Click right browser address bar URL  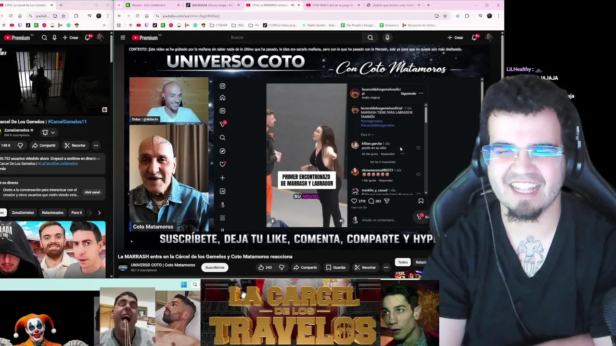tap(191, 16)
